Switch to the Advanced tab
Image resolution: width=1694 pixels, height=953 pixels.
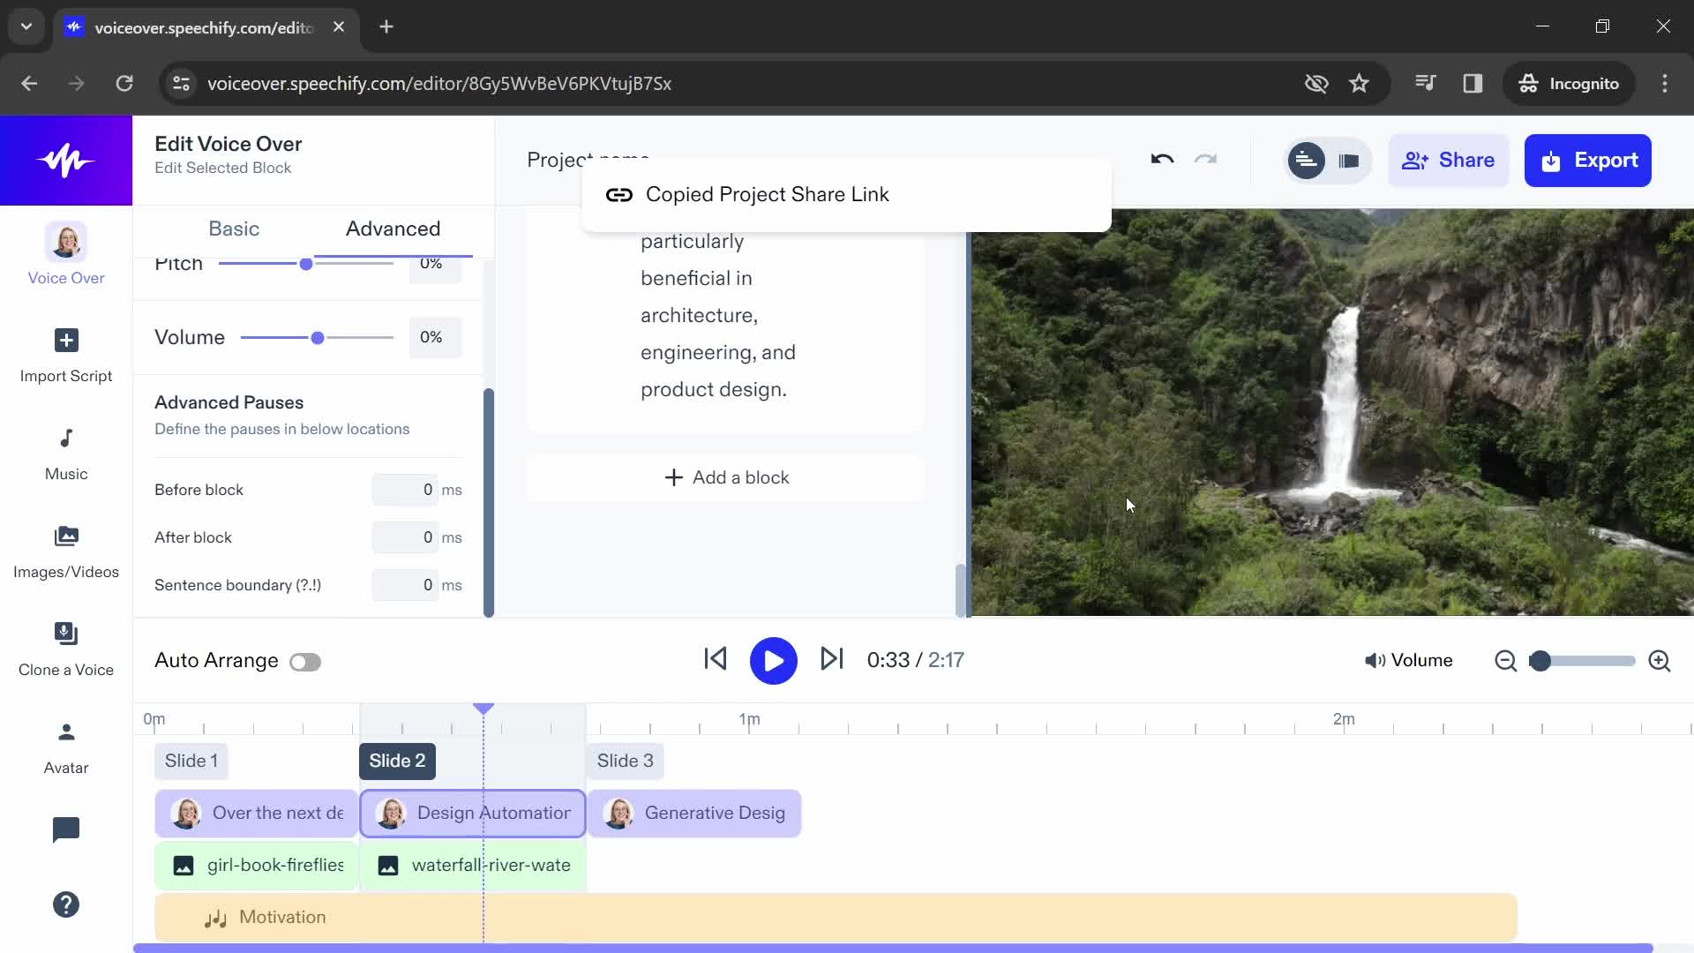[x=393, y=229]
